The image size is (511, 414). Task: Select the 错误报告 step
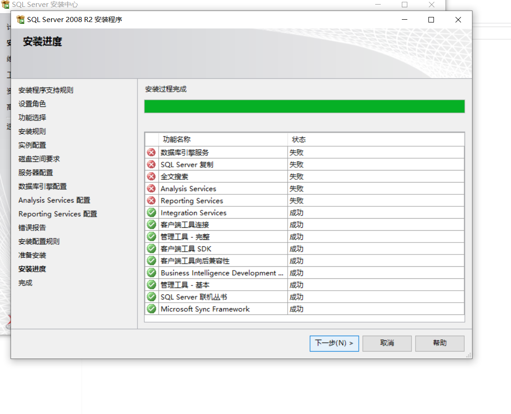click(x=32, y=228)
